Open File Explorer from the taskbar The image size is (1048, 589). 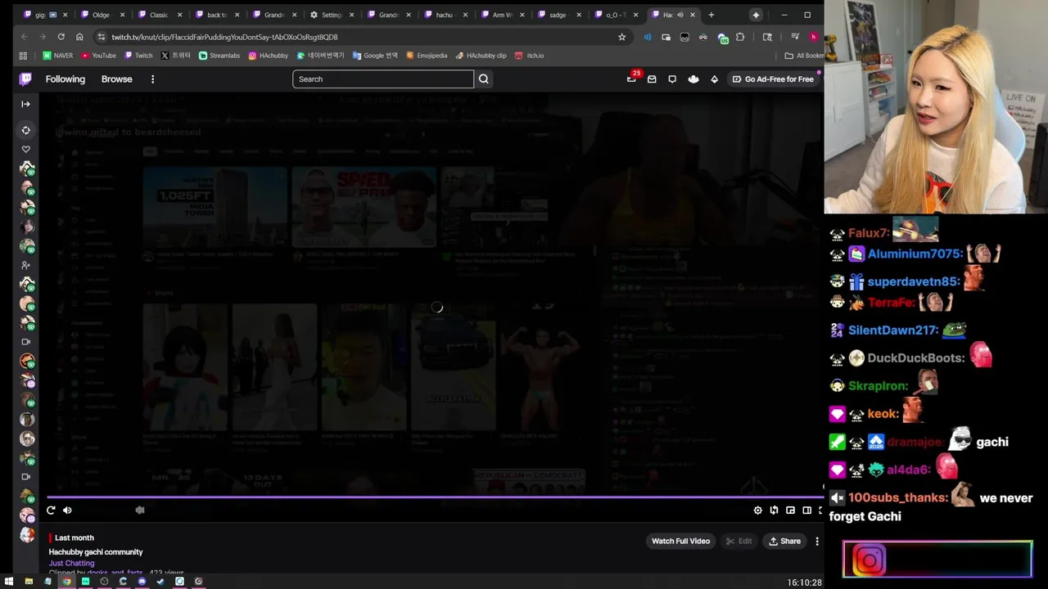click(29, 582)
